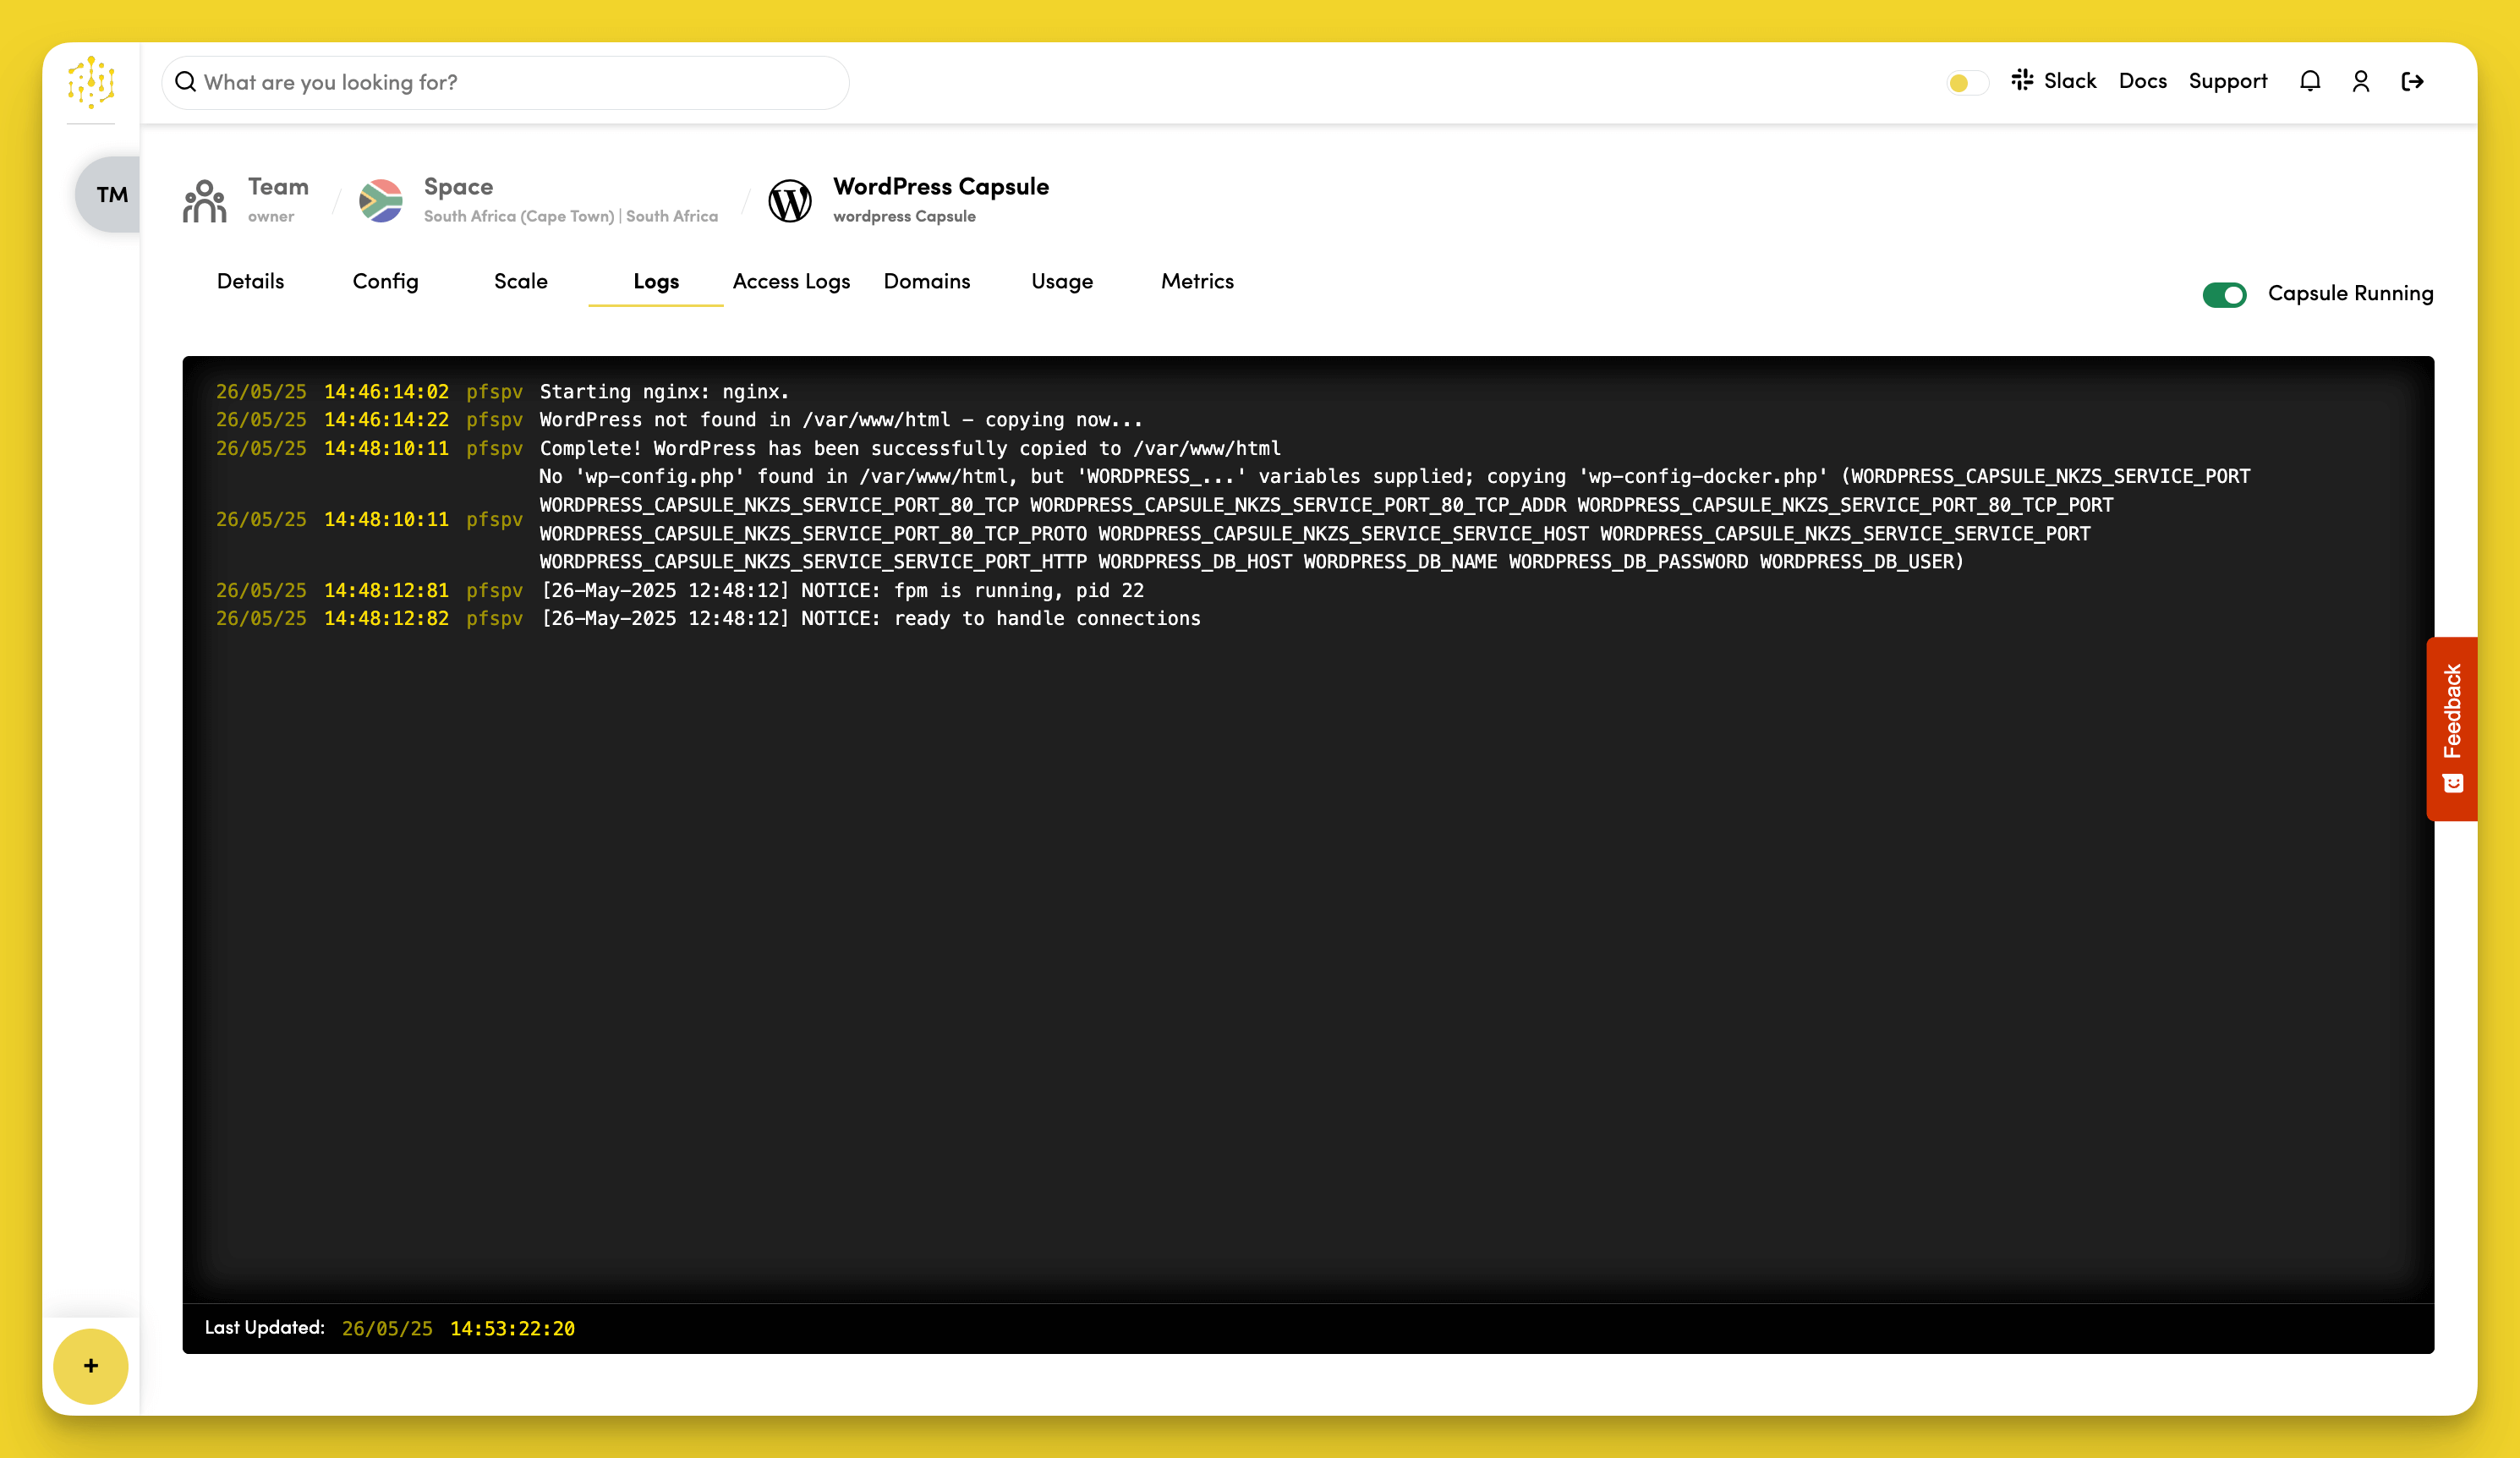
Task: Open the Metrics tab
Action: (1197, 281)
